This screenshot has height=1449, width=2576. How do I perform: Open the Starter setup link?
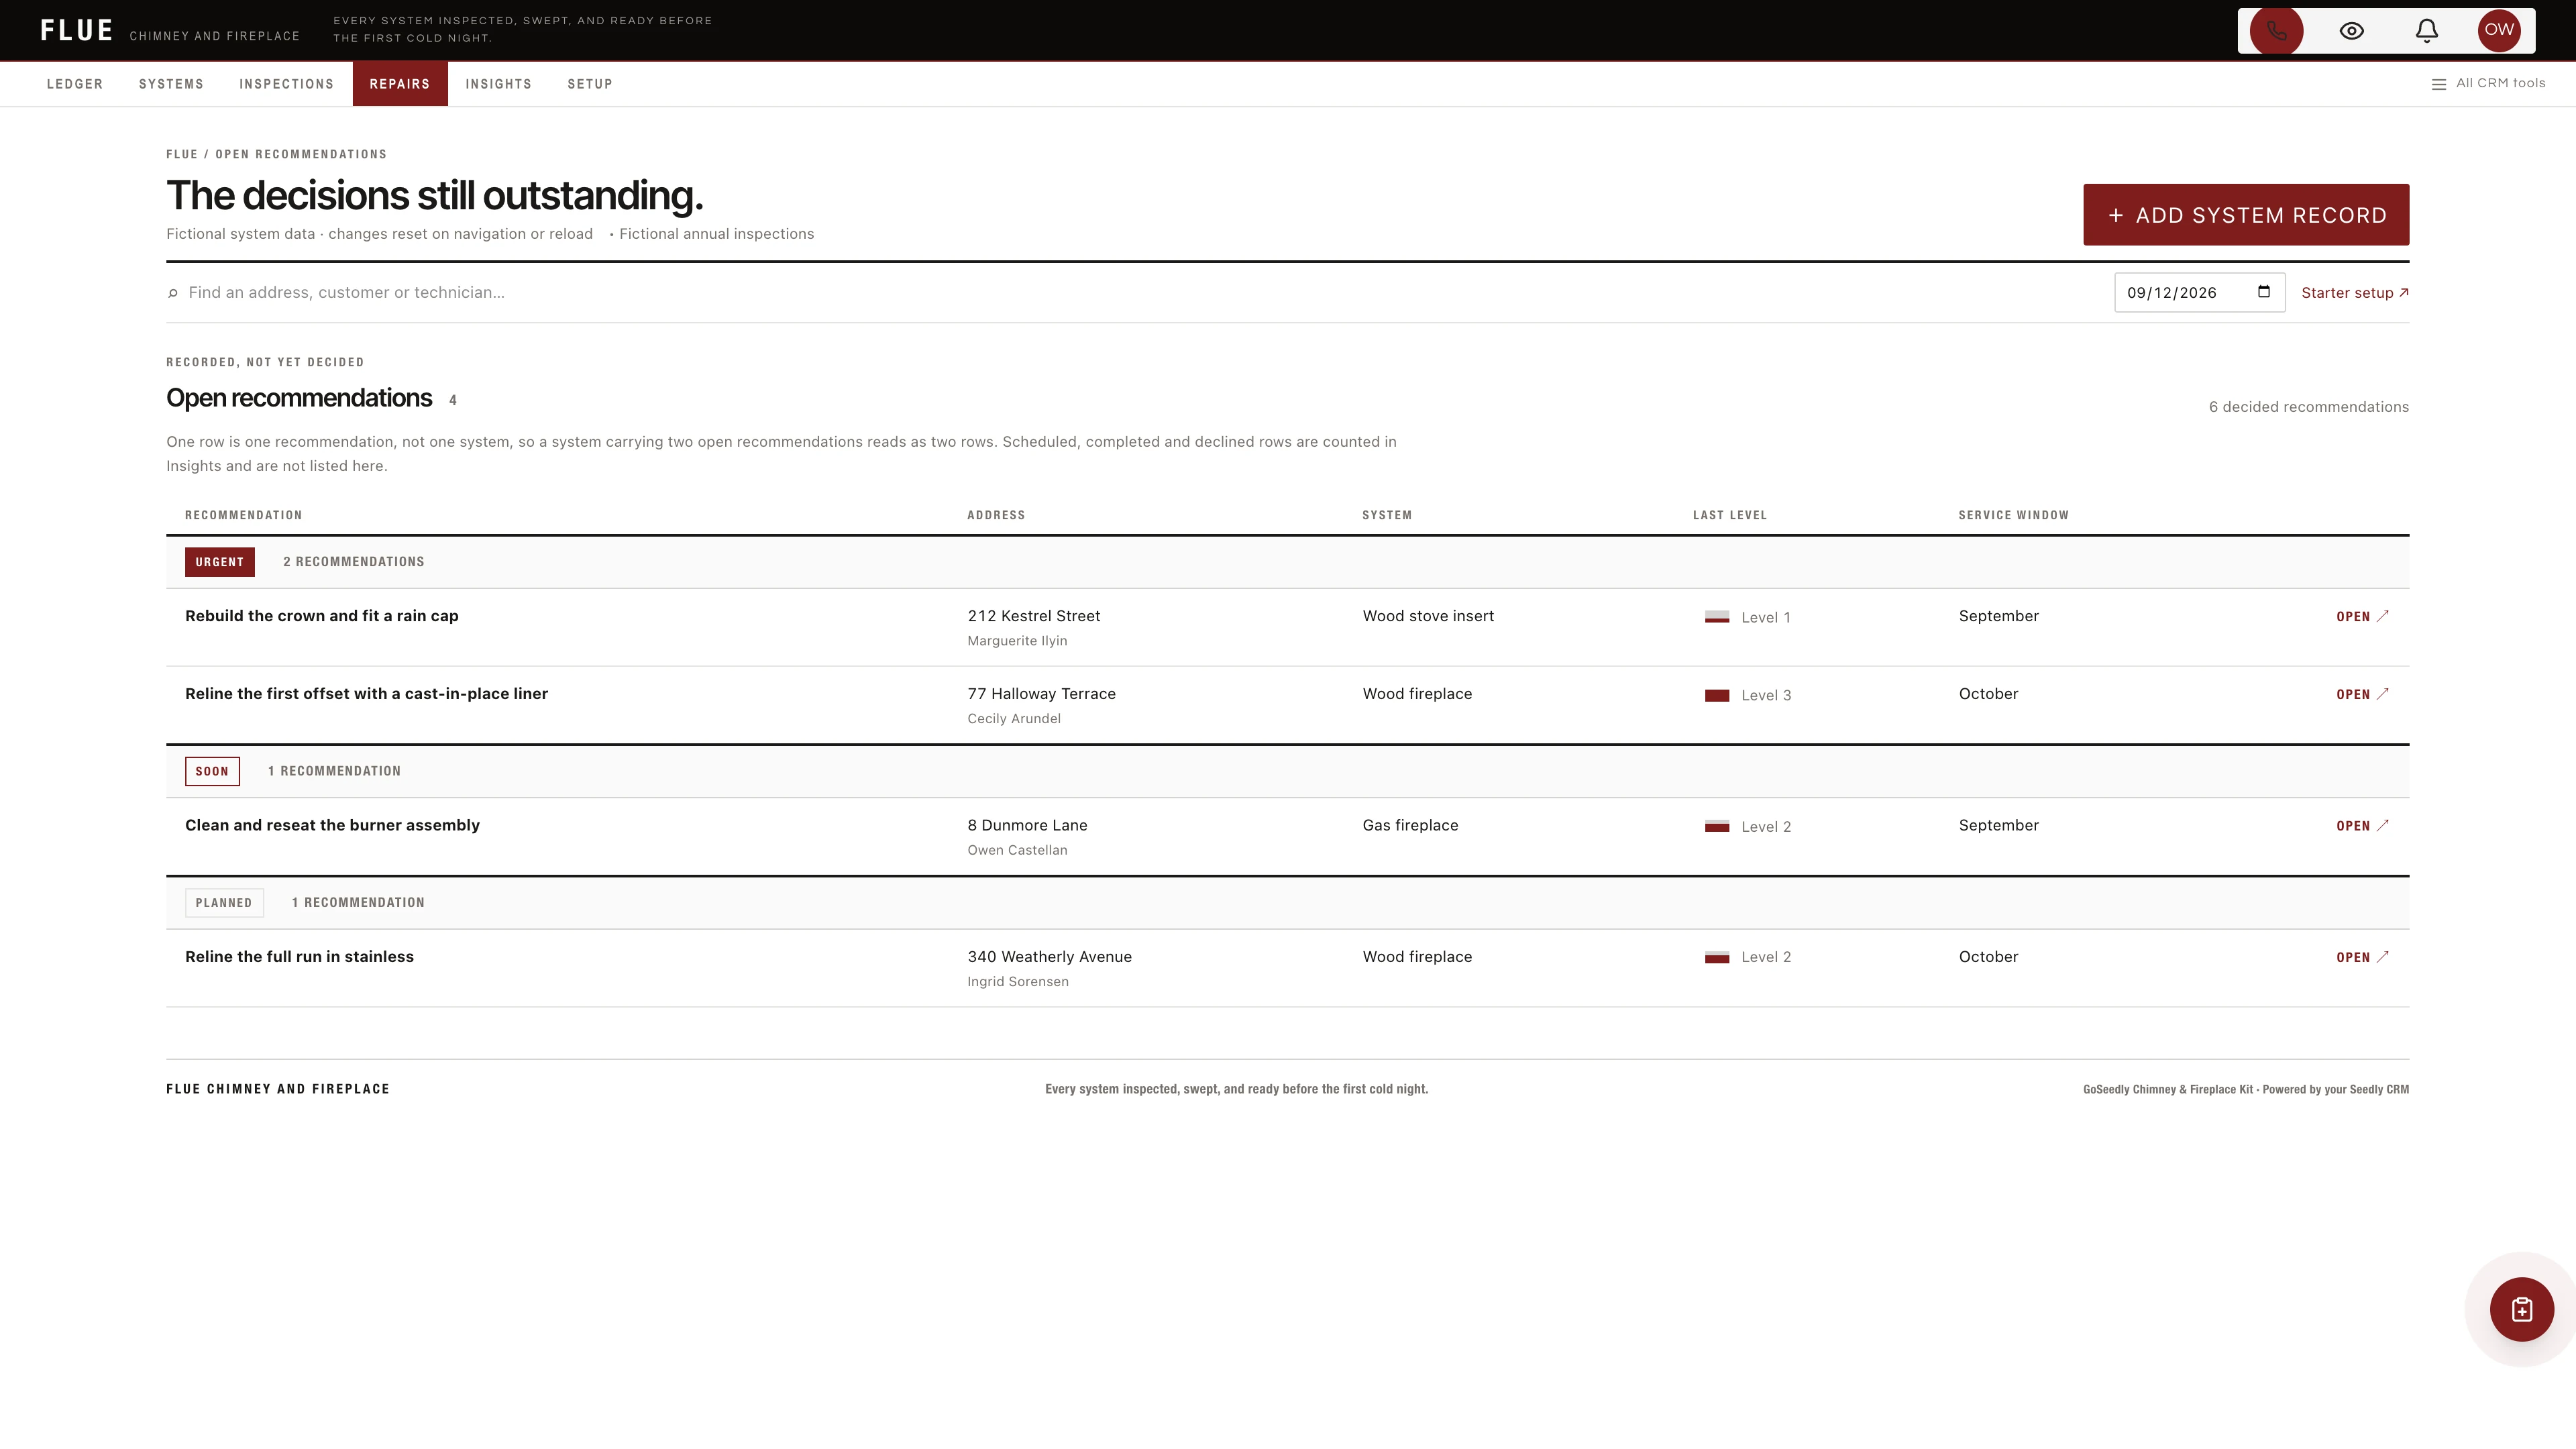point(2355,293)
